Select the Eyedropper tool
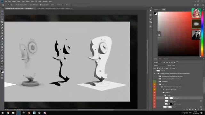 (2, 25)
